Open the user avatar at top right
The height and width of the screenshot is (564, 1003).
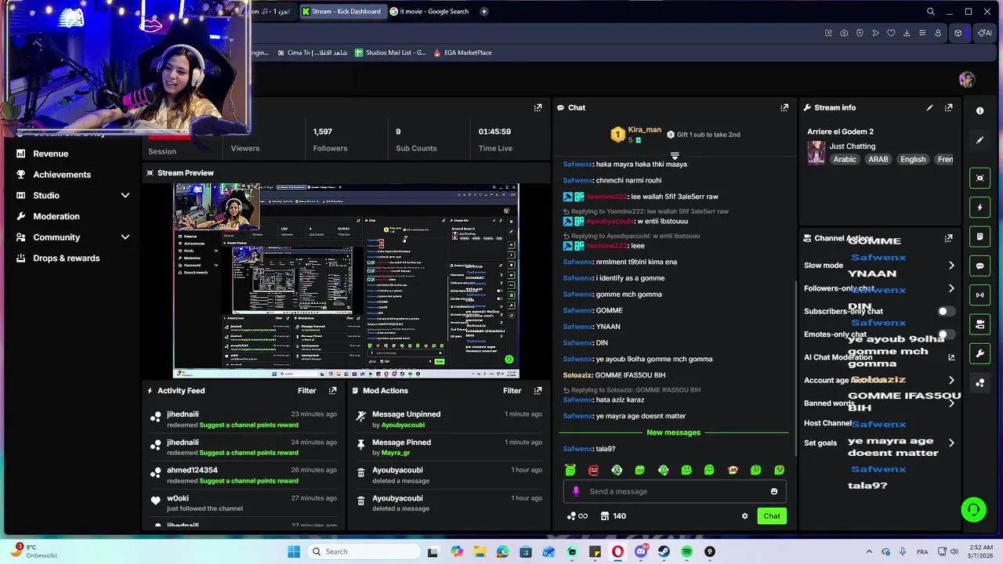pyautogui.click(x=966, y=79)
